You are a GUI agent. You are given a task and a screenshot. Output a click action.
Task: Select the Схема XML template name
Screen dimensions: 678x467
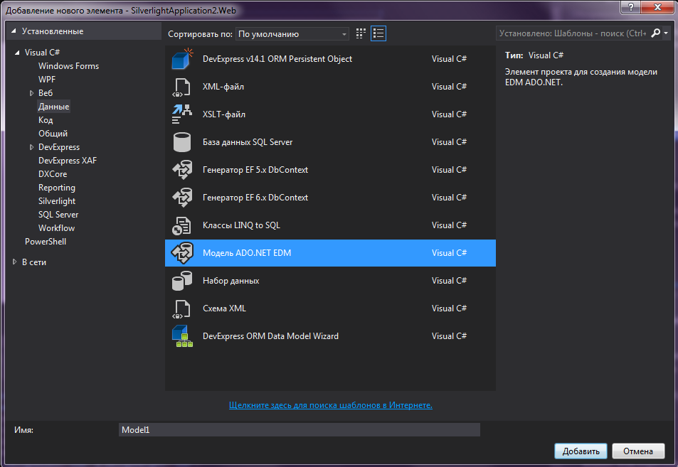click(x=224, y=308)
